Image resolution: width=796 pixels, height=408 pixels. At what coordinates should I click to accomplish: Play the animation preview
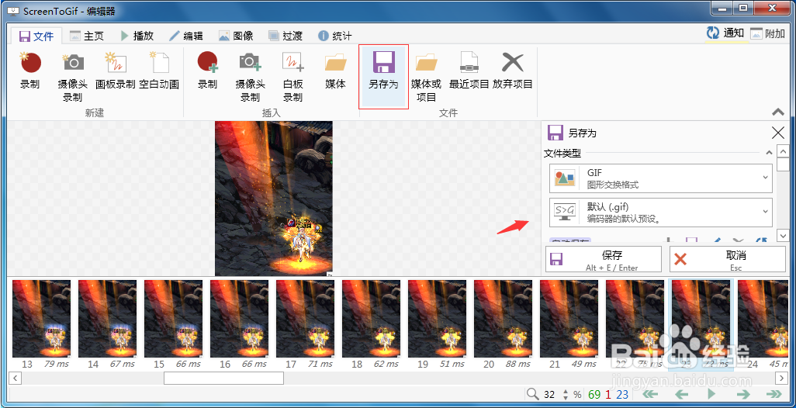tap(711, 394)
